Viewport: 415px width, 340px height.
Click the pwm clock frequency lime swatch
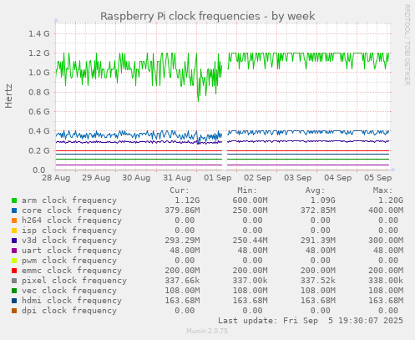(x=14, y=261)
